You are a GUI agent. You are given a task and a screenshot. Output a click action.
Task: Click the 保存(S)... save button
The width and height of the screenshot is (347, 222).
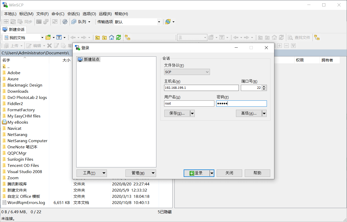[x=177, y=113]
